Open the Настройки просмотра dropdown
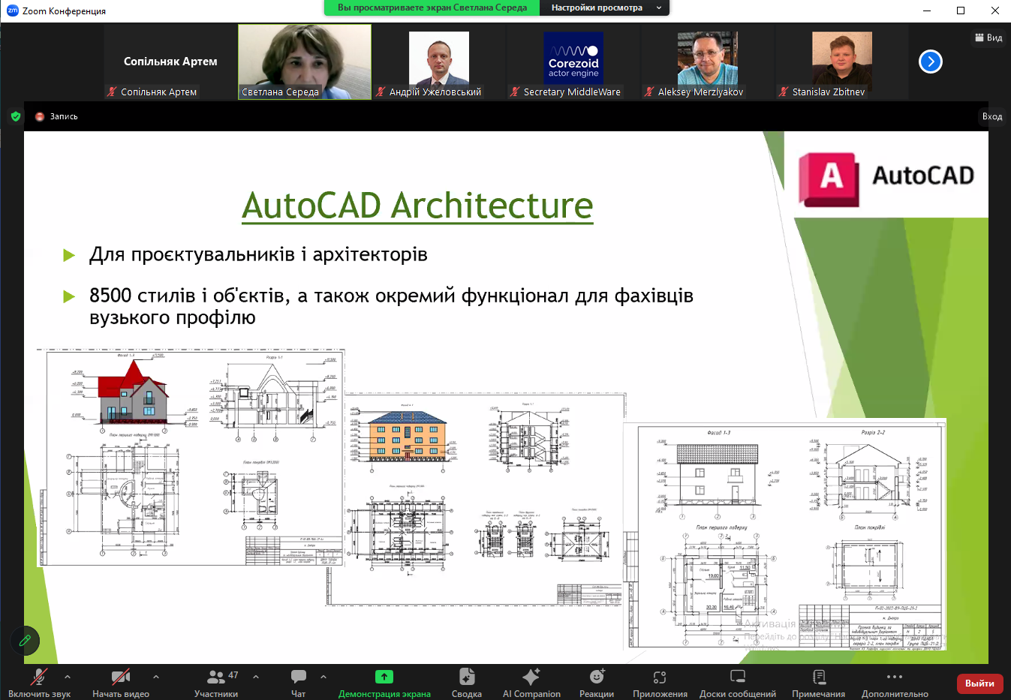 click(604, 8)
